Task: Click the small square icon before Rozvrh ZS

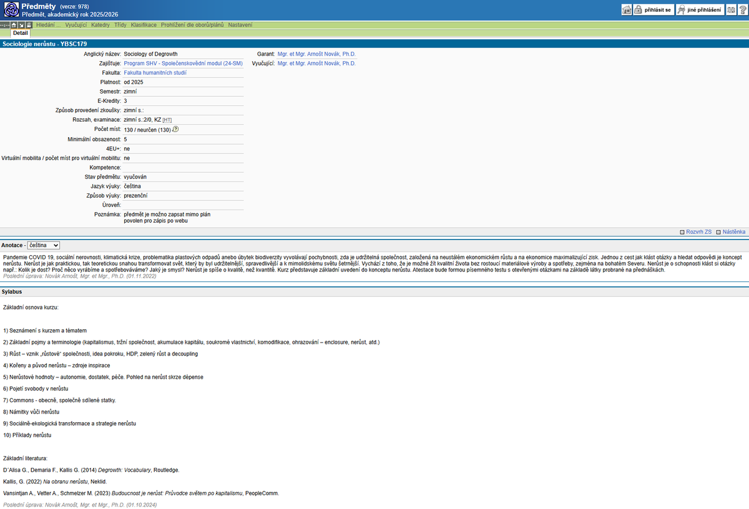Action: [x=682, y=232]
